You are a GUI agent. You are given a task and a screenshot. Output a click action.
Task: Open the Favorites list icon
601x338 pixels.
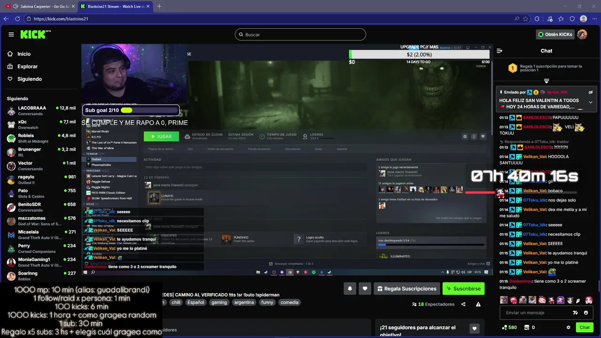click(x=561, y=19)
